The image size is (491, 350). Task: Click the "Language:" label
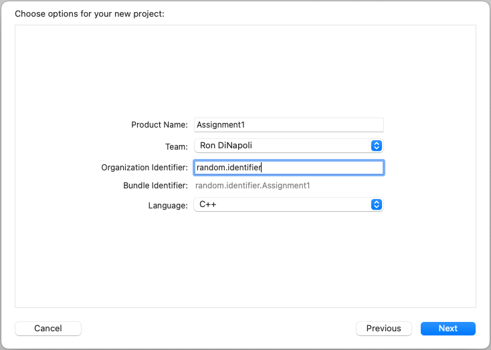coord(168,206)
